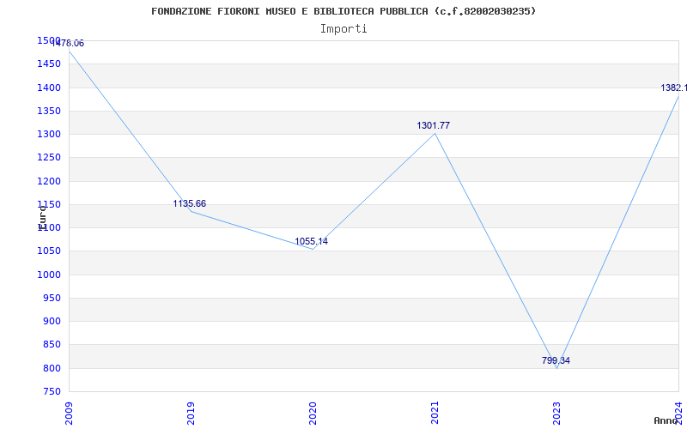The width and height of the screenshot is (687, 429).
Task: Click the 1400 y-axis tick
Action: [x=49, y=88]
